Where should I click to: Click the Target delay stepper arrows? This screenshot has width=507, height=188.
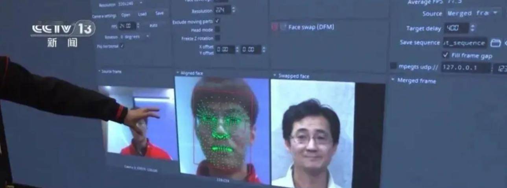(472, 28)
